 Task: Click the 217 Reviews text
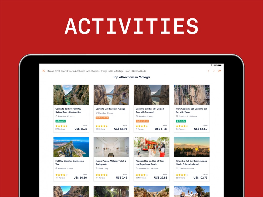[60, 129]
